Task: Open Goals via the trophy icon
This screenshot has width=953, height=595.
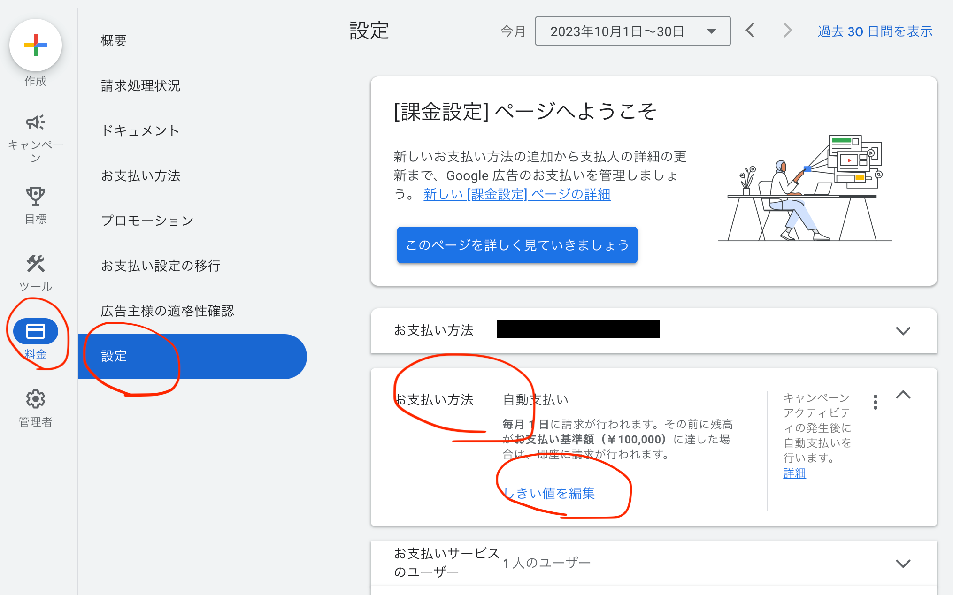Action: click(36, 196)
